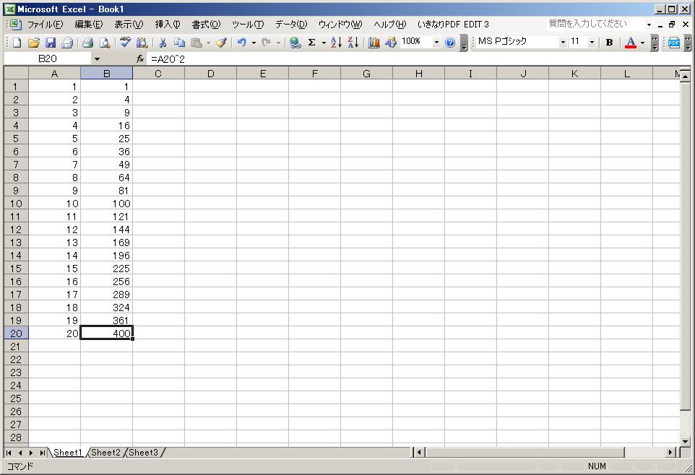The image size is (695, 475).
Task: Open a file with the folder icon
Action: point(33,43)
